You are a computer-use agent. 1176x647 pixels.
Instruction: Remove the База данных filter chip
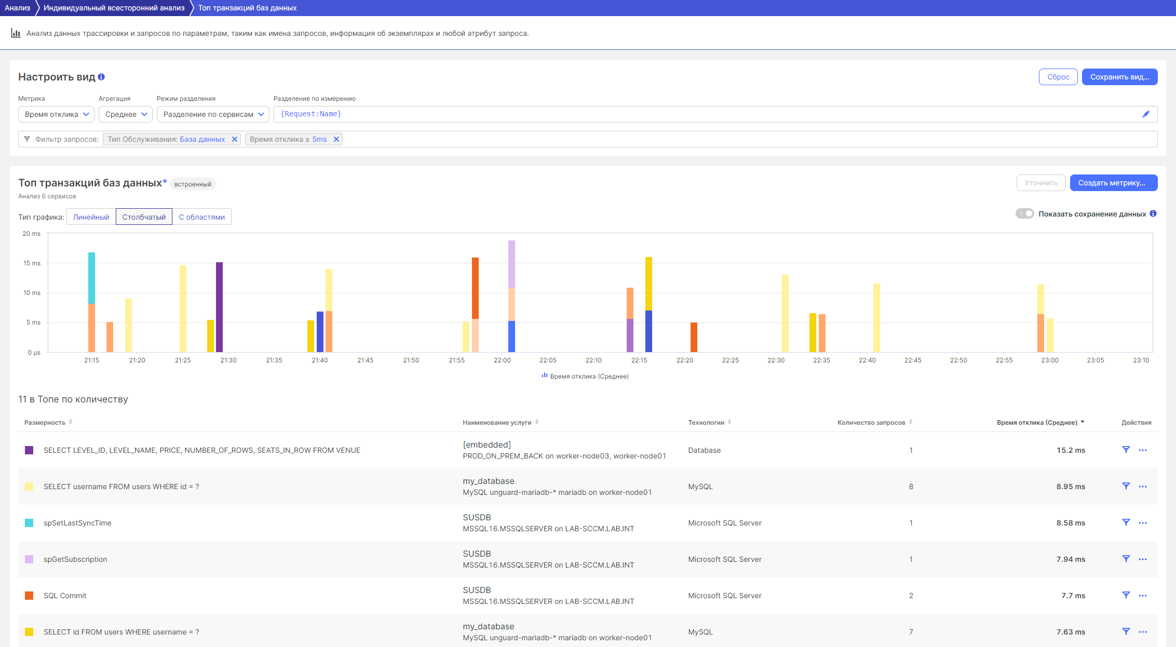coord(235,139)
